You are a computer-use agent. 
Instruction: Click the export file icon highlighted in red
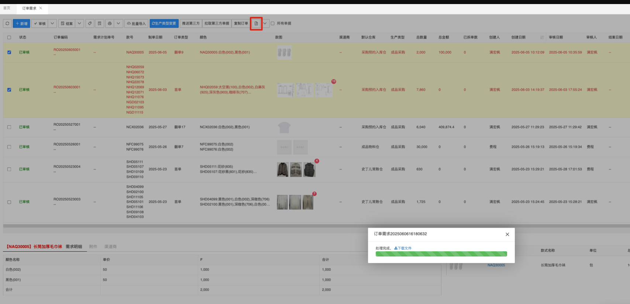coord(256,24)
